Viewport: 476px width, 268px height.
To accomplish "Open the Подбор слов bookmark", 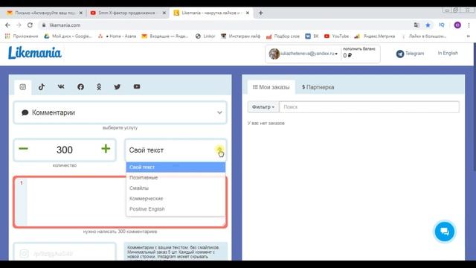I will [x=283, y=36].
